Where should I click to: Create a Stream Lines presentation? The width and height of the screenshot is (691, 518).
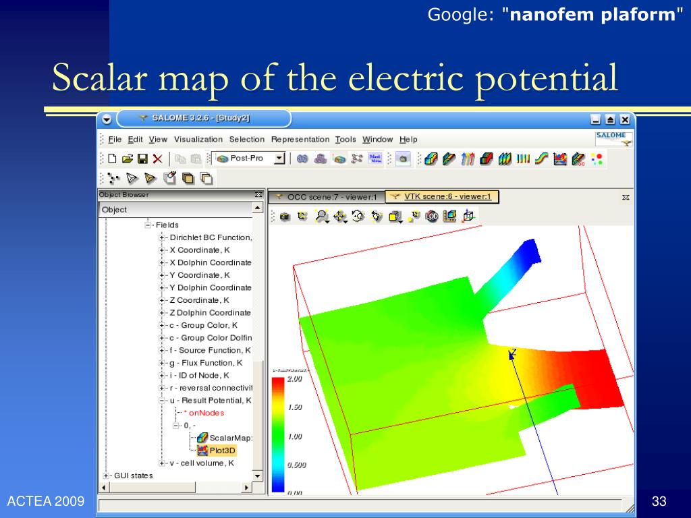click(x=542, y=159)
